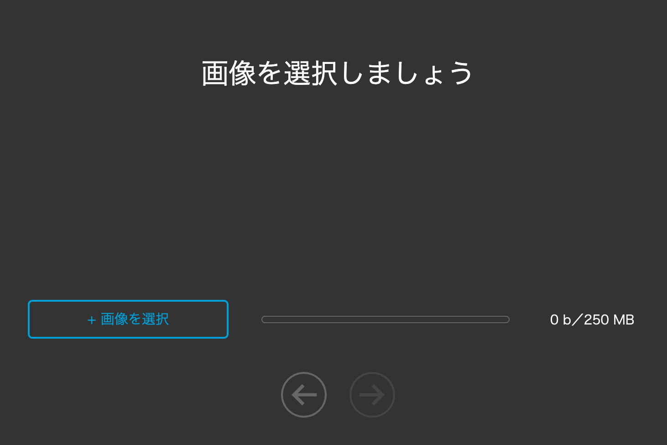
Task: Click the upload size progress bar
Action: [386, 319]
